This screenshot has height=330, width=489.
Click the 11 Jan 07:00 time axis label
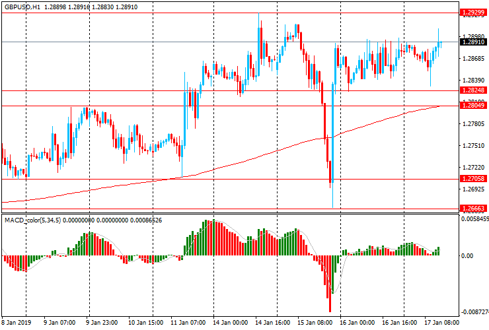188,322
